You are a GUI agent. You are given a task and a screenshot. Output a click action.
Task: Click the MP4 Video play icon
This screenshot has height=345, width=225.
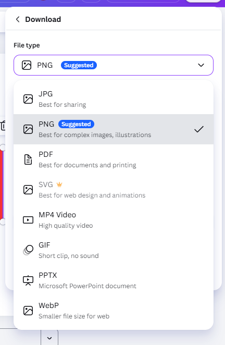[28, 220]
